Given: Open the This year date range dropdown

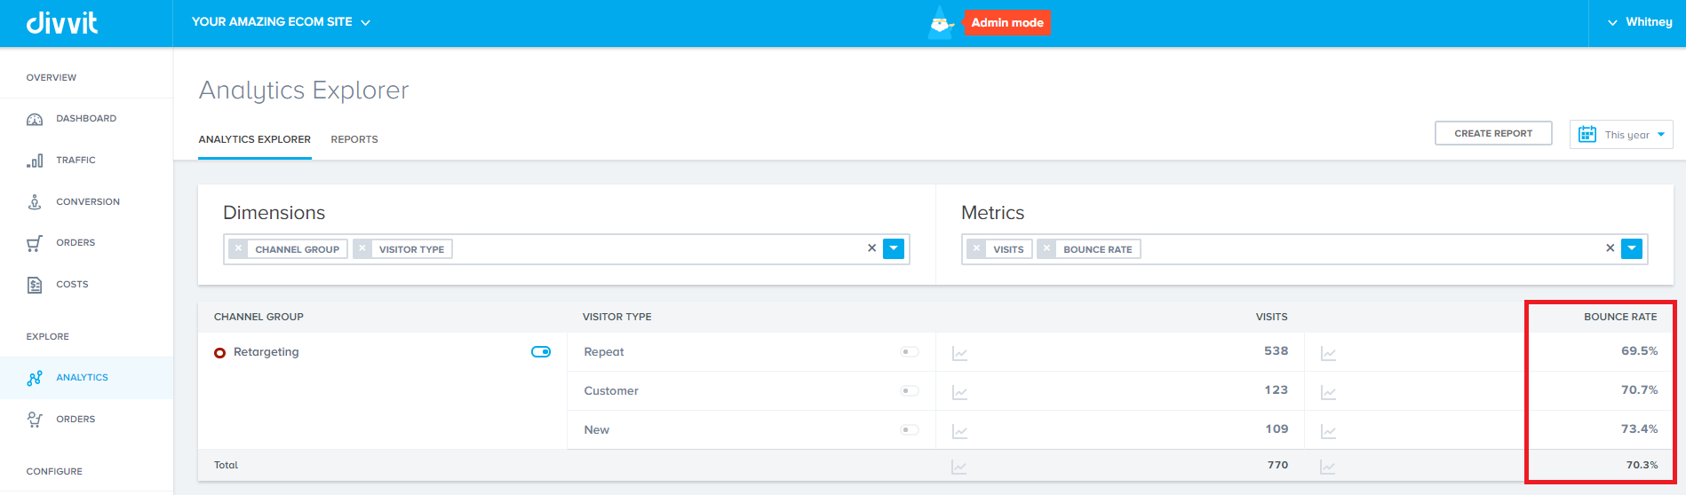Looking at the screenshot, I should [x=1621, y=135].
